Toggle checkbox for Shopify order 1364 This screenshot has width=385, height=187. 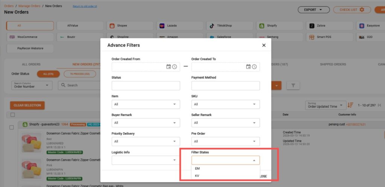tap(12, 127)
